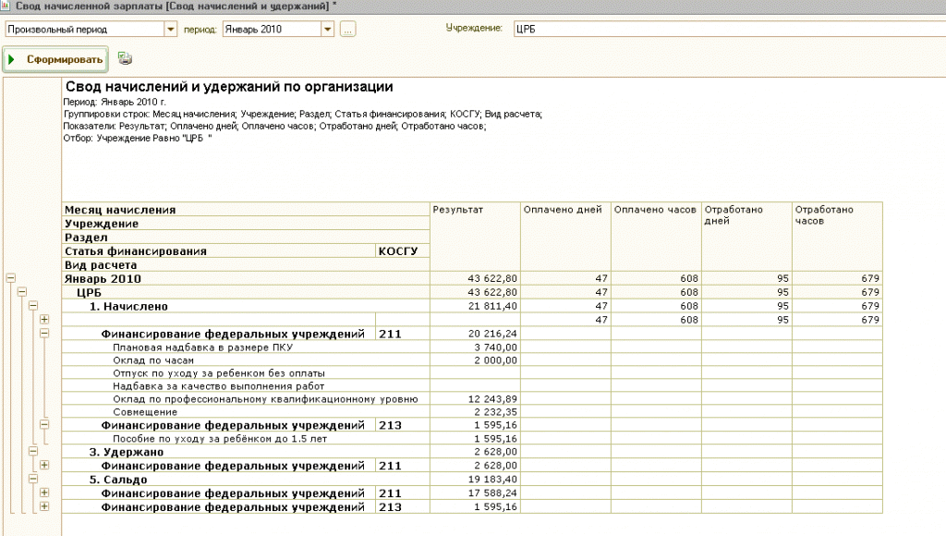
Task: Click the report window icon in title bar
Action: [x=5, y=6]
